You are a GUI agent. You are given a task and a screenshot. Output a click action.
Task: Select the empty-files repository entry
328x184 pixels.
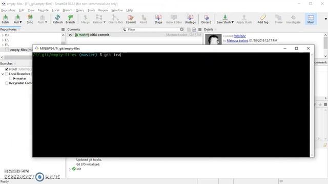point(18,50)
